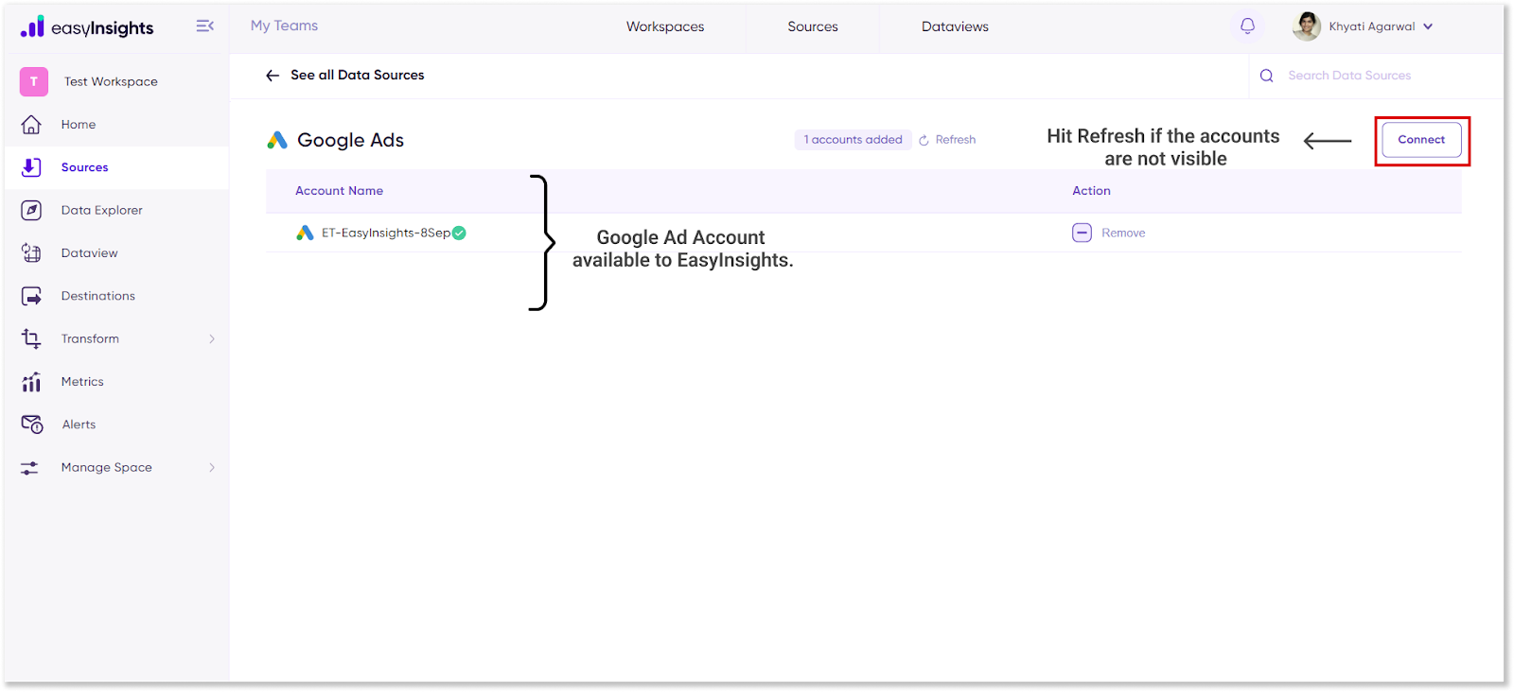Click the back arrow beside See all Data Sources
Image resolution: width=1514 pixels, height=692 pixels.
tap(273, 76)
